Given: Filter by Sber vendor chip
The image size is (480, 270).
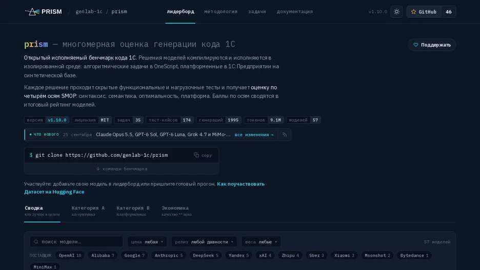Looking at the screenshot, I should point(316,255).
